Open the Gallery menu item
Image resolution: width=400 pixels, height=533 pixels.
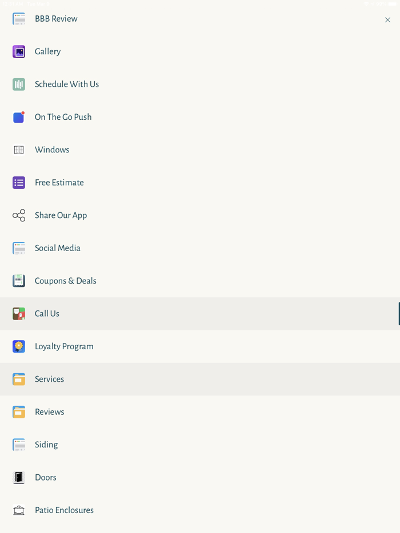pos(47,52)
